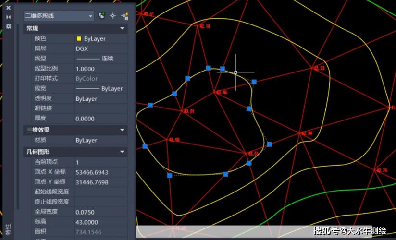Click the 全局宽度 value 0.0750
The height and width of the screenshot is (240, 396).
point(100,212)
